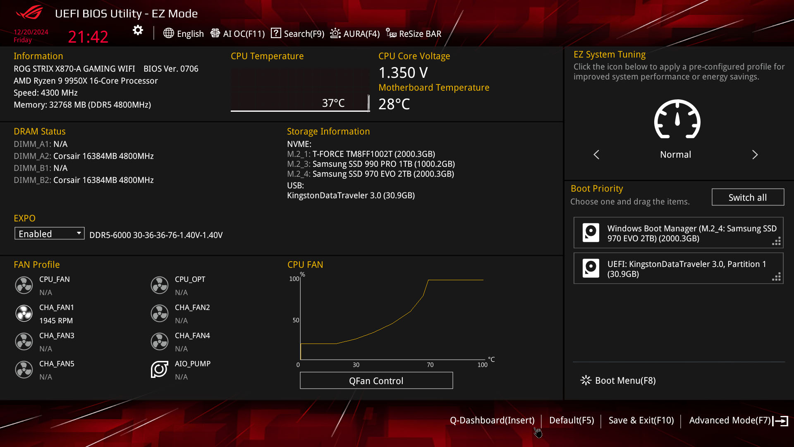Image resolution: width=794 pixels, height=447 pixels.
Task: Select UEFI KingstonDataTraveler boot entry
Action: [678, 268]
